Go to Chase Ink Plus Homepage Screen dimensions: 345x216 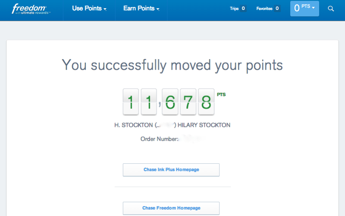coord(171,170)
